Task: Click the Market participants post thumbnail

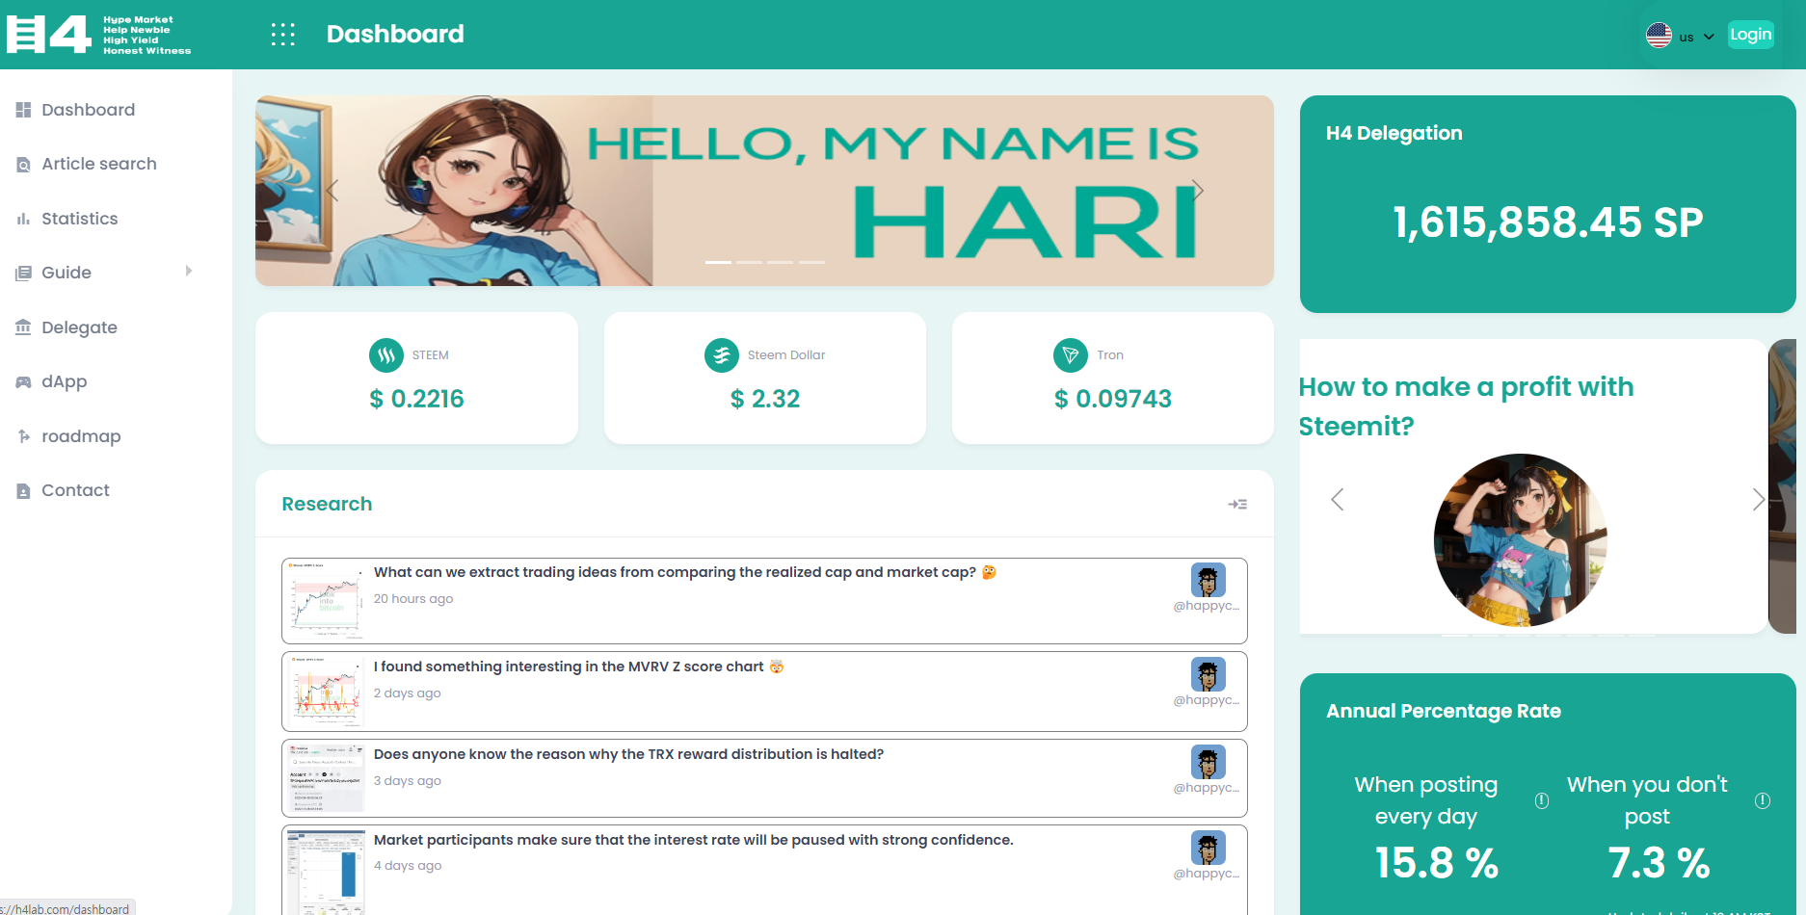Action: point(326,871)
